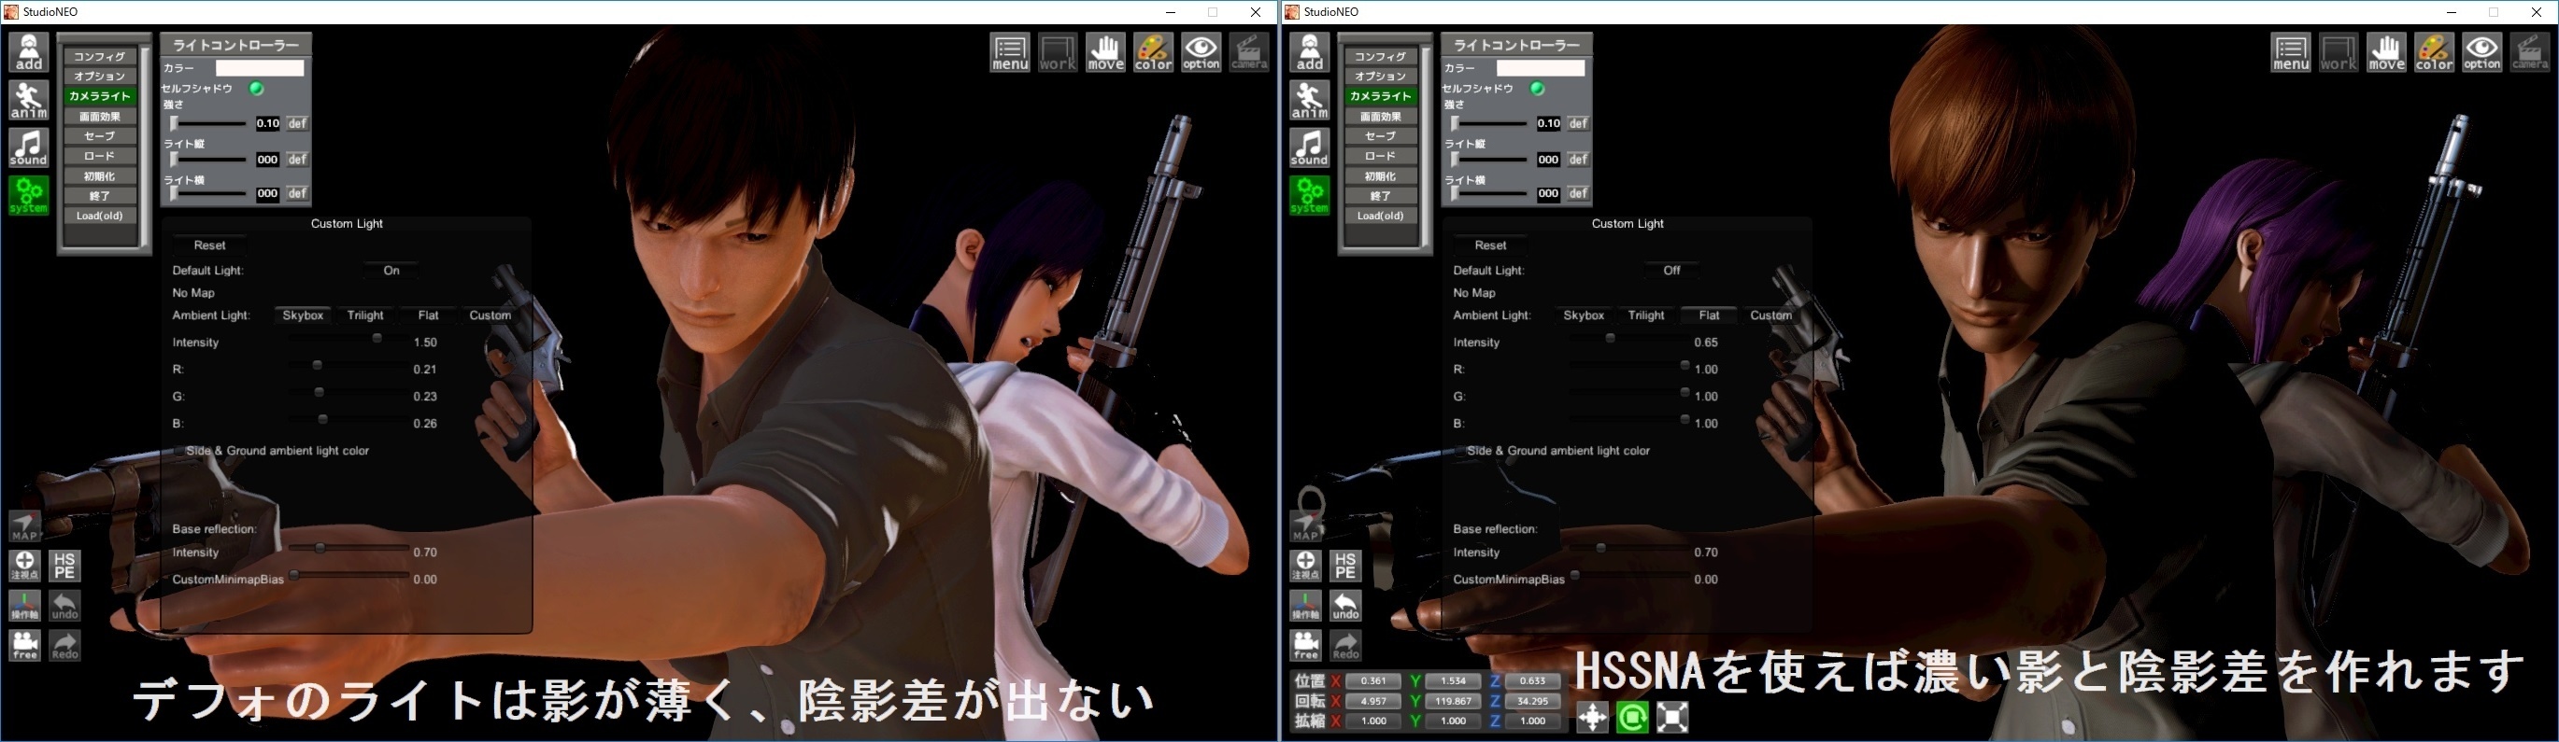Toggle Default Light Off button in right window
Image resolution: width=2559 pixels, height=742 pixels.
click(1671, 270)
